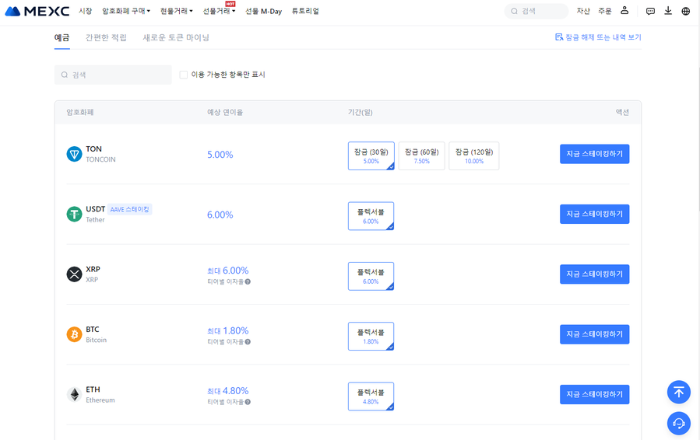
Task: Click the 예상 연이율 column header
Action: [x=225, y=113]
